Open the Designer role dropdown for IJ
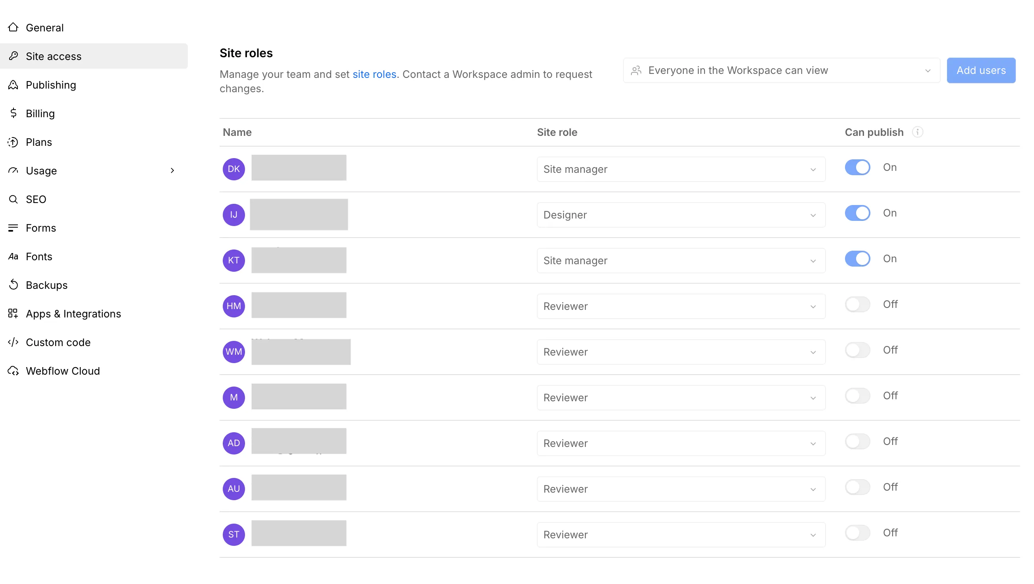Image resolution: width=1034 pixels, height=584 pixels. click(681, 215)
